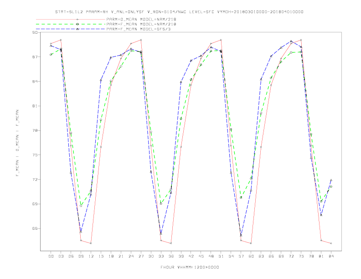Image resolution: width=361 pixels, height=279 pixels.
Task: Click x-axis forecast hour label 27
Action: [141, 256]
